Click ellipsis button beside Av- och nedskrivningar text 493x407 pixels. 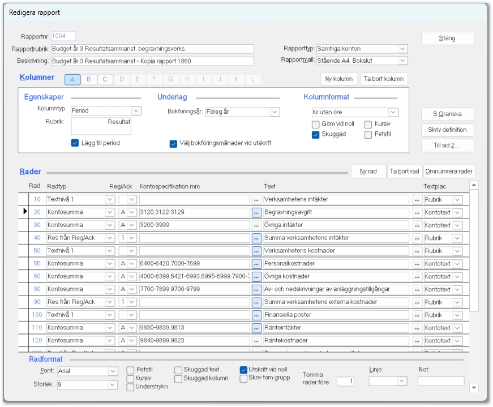coord(417,290)
